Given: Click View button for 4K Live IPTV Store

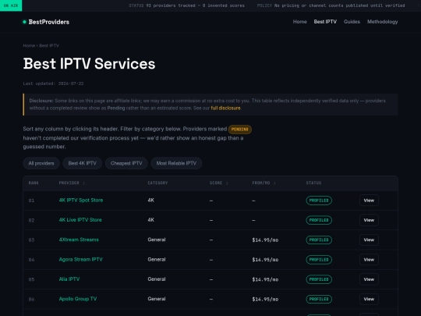Looking at the screenshot, I should click(369, 220).
